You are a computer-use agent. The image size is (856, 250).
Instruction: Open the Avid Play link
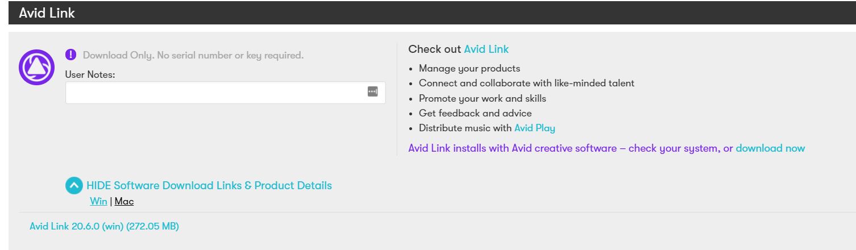click(534, 128)
